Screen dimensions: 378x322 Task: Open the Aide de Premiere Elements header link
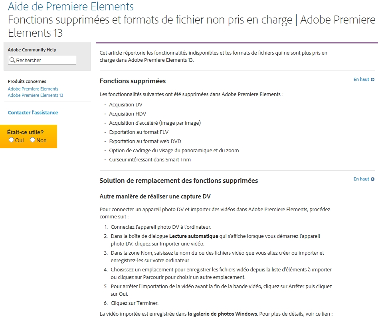coord(71,6)
